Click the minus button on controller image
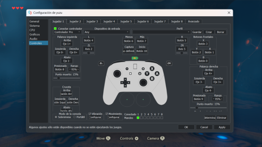Screen dimensions: 262x147 point(127,69)
